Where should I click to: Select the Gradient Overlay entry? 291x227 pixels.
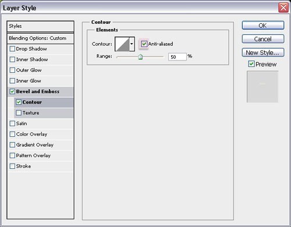coord(41,145)
